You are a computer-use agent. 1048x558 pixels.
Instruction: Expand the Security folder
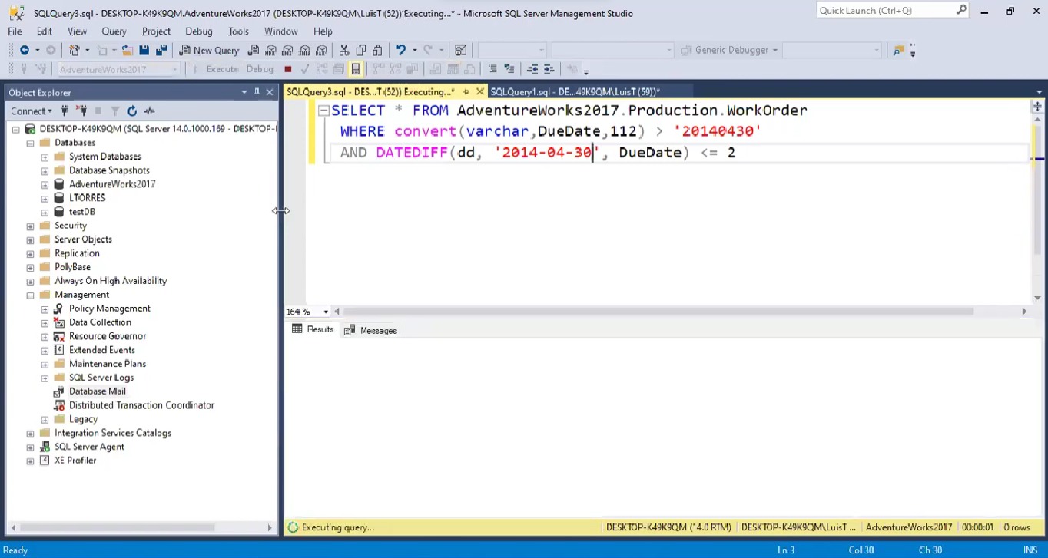click(30, 226)
